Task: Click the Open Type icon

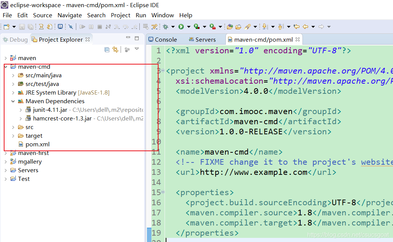Action: [230, 27]
